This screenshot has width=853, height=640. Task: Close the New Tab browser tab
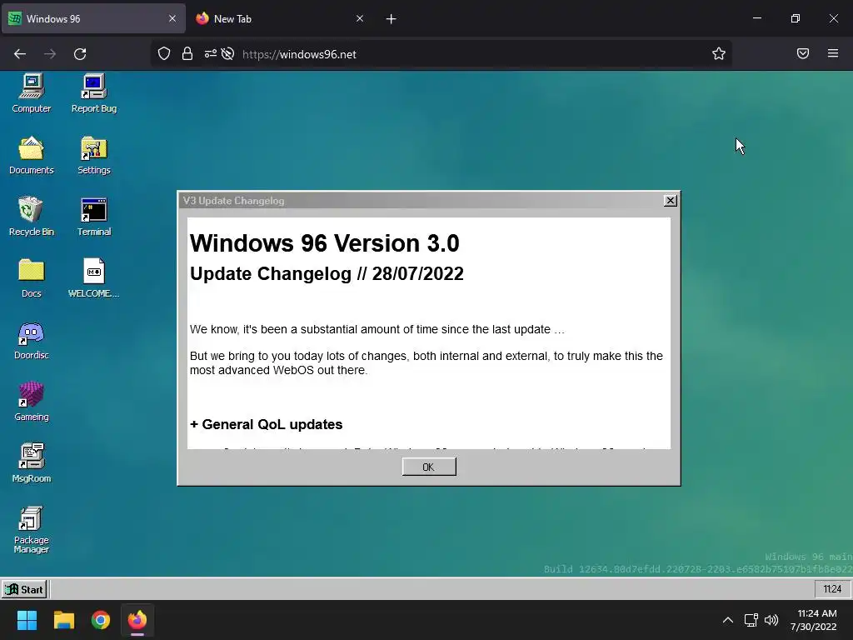point(360,18)
